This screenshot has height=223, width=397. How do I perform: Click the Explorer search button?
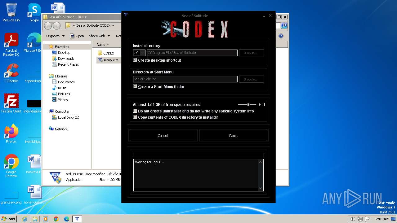284,25
